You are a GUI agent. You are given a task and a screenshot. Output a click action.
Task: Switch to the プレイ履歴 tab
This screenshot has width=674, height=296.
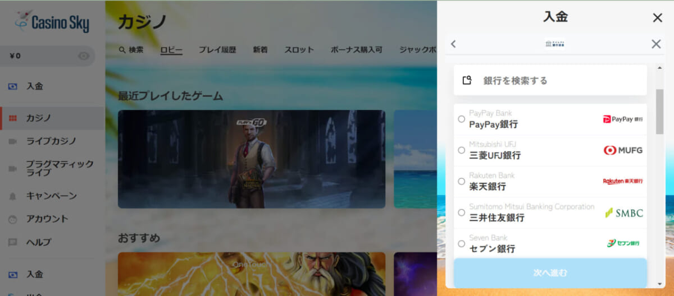click(217, 50)
